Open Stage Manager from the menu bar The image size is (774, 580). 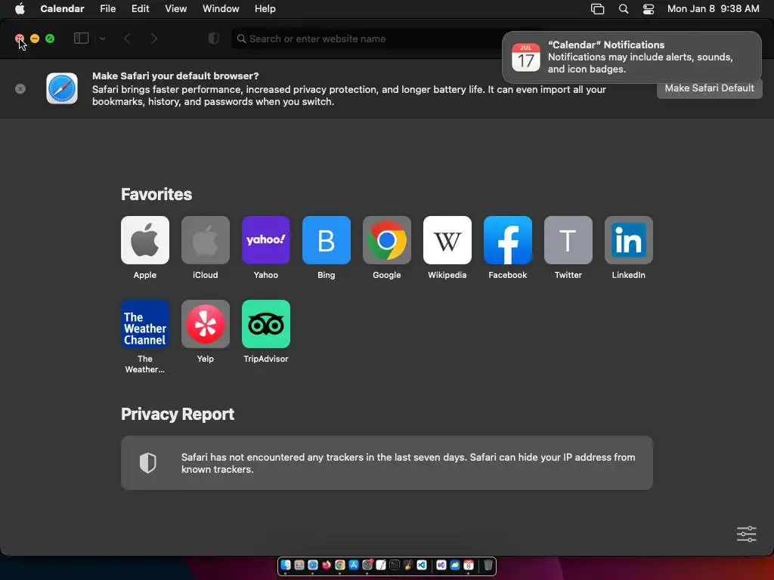[597, 9]
